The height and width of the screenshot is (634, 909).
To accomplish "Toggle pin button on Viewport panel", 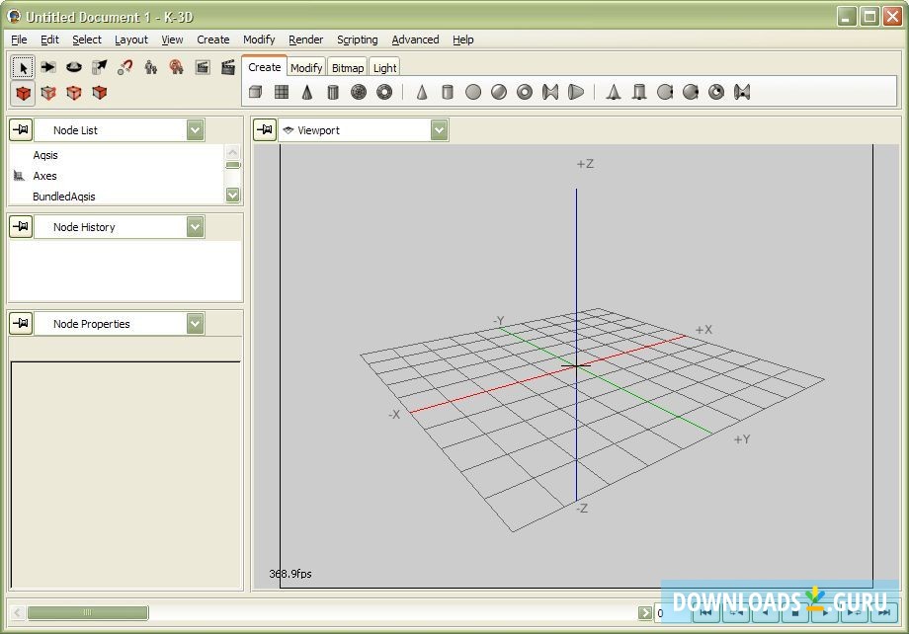I will coord(265,130).
